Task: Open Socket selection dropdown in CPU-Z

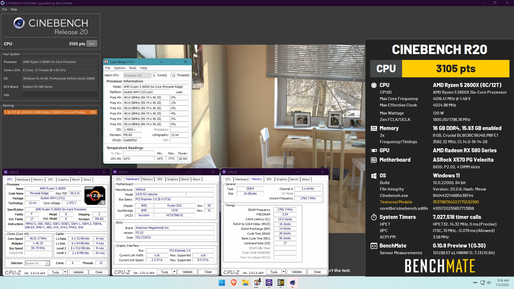Action: [37, 263]
